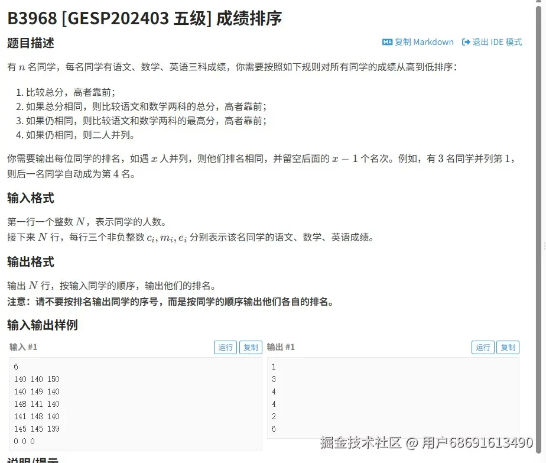Click input row 140 140 150
This screenshot has width=546, height=463.
37,379
